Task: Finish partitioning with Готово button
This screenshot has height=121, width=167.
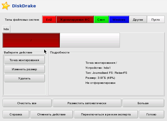Action: (151, 114)
